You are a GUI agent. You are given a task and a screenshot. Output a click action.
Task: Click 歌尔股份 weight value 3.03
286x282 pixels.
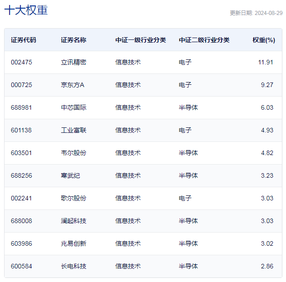click(x=267, y=198)
